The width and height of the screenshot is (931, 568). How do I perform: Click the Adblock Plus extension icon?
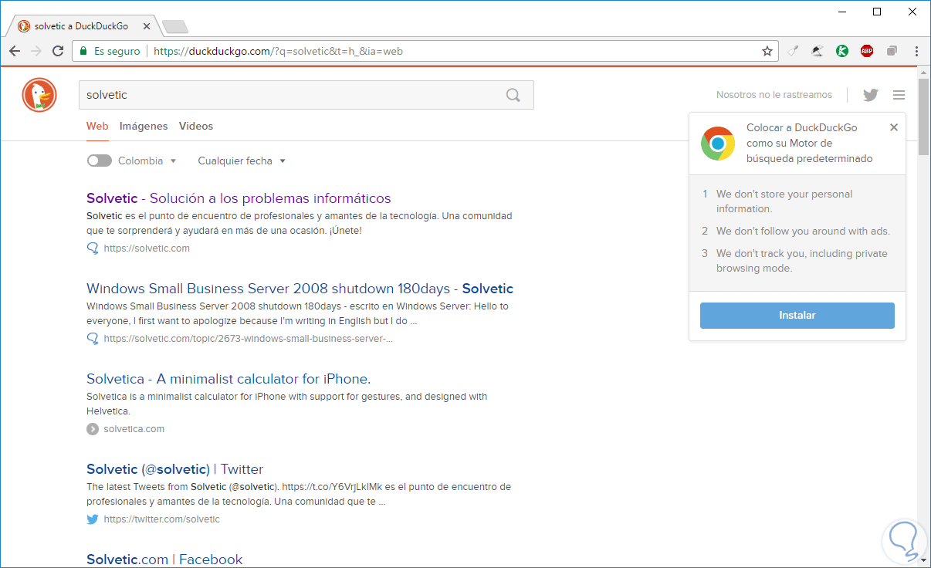pos(867,51)
